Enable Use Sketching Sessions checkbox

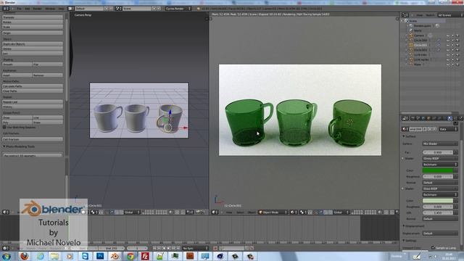(x=4, y=128)
